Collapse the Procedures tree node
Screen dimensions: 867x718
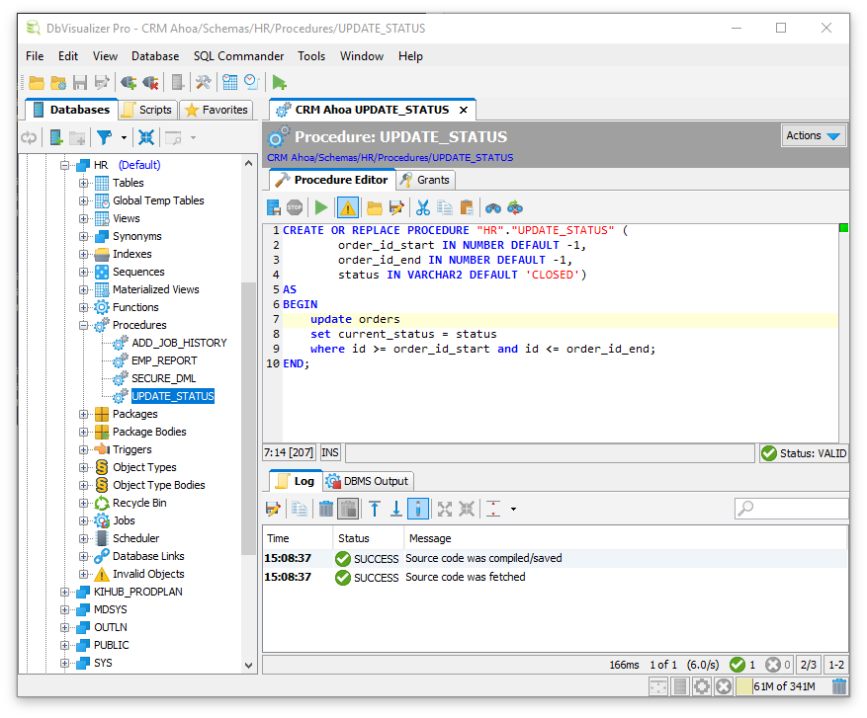point(85,325)
